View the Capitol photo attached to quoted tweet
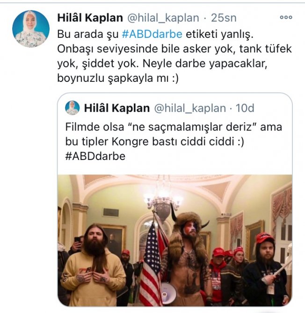The height and width of the screenshot is (313, 305). [x=174, y=240]
